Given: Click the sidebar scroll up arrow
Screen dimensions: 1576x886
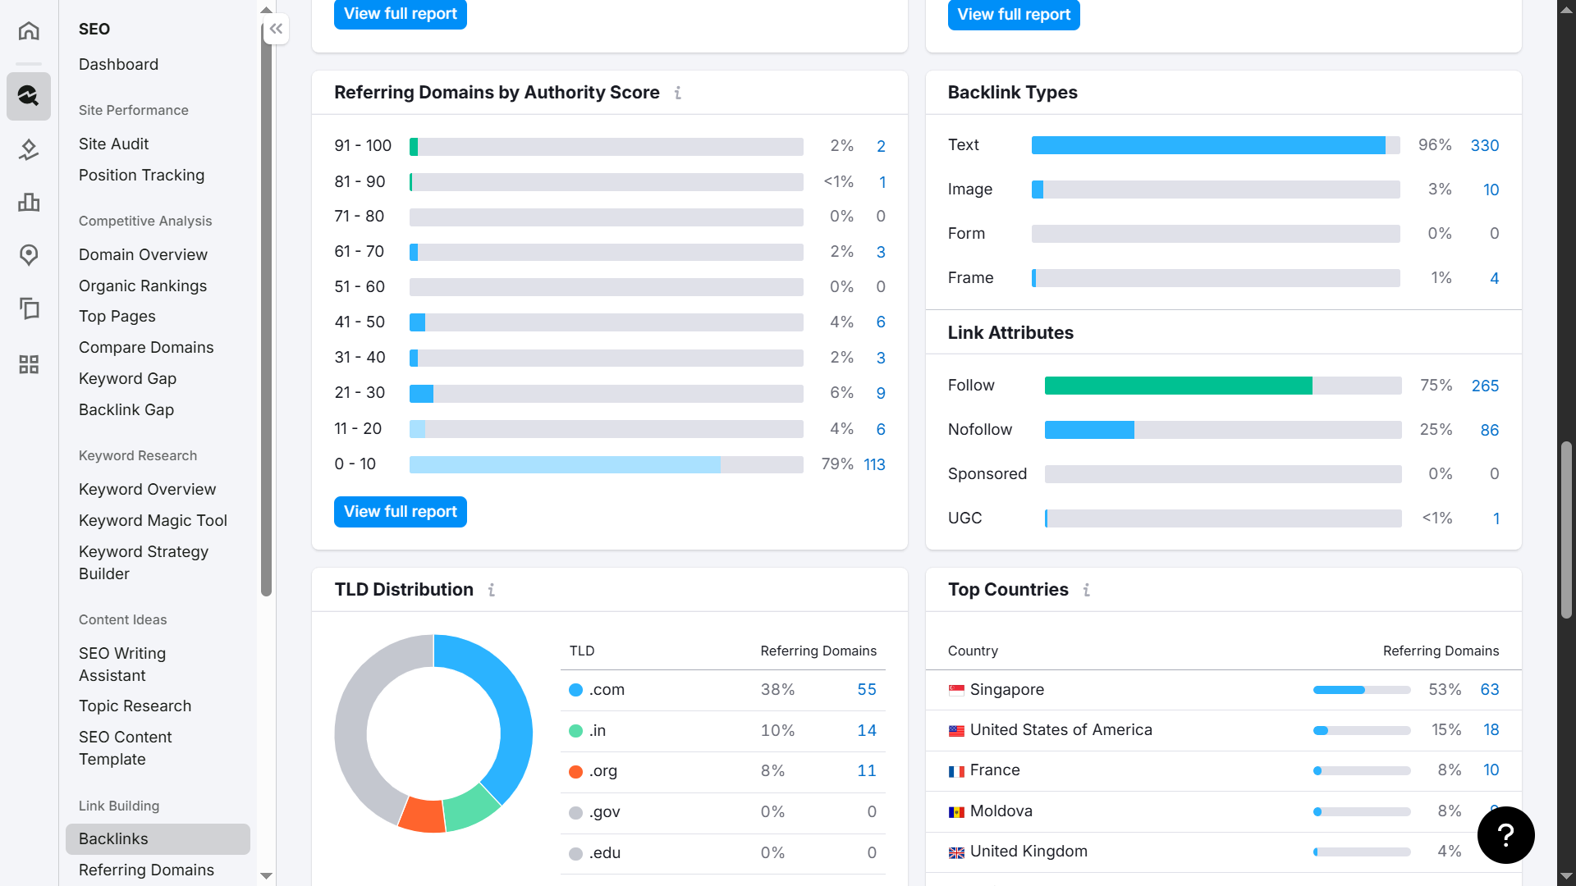Looking at the screenshot, I should pos(266,10).
